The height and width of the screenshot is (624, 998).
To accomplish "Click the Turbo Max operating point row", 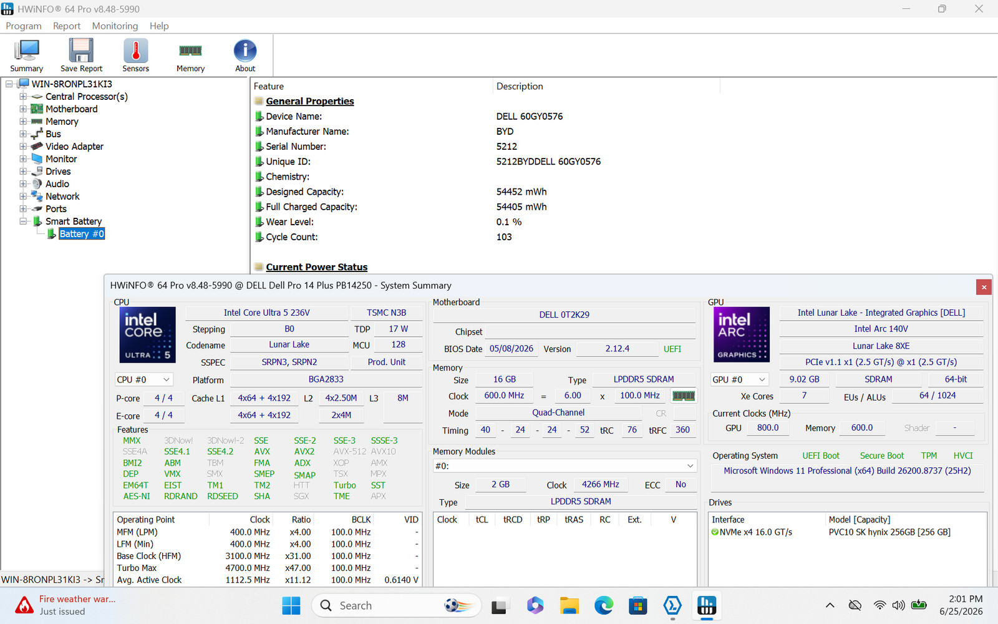I will point(268,568).
